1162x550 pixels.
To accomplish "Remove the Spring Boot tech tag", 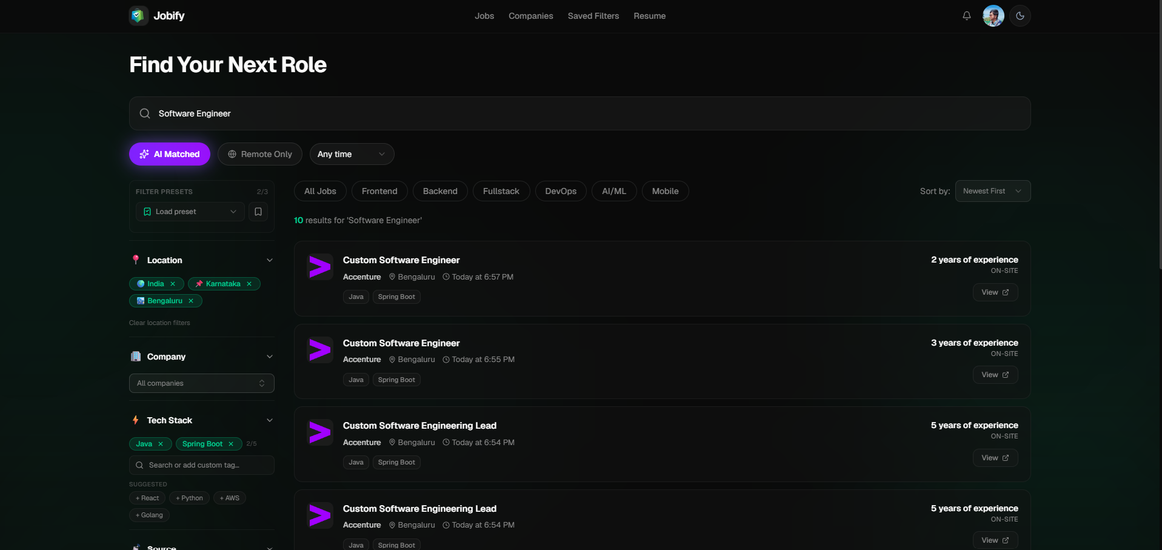I will (231, 444).
